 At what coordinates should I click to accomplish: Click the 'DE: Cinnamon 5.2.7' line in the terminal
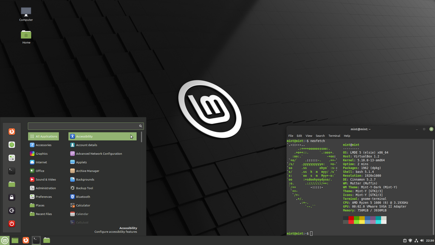(x=359, y=179)
